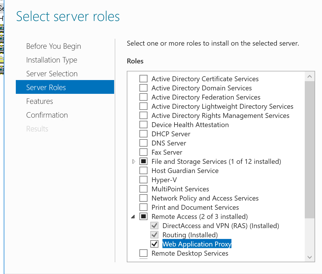Go to the Before You Begin step

pyautogui.click(x=53, y=46)
